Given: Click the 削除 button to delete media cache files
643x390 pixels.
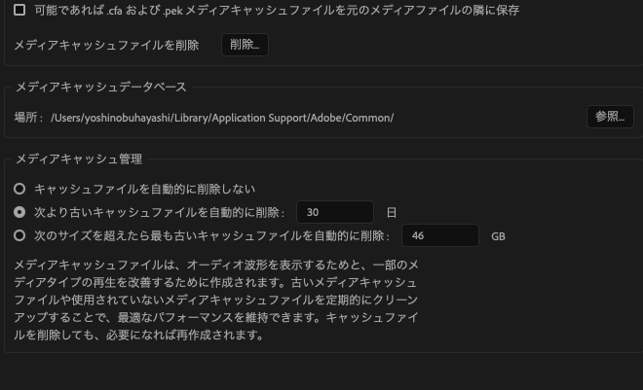Looking at the screenshot, I should [245, 45].
